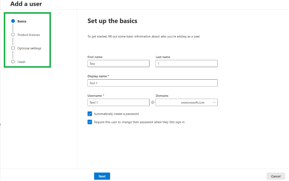The width and height of the screenshot is (289, 181).
Task: Click the 'Set up the basics' heading
Action: click(x=112, y=21)
